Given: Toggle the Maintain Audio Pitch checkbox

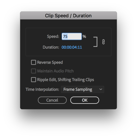Looking at the screenshot, I should point(33,71).
